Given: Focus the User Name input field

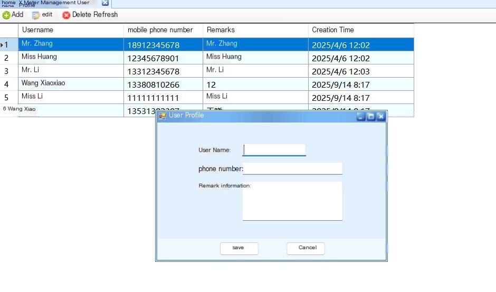Looking at the screenshot, I should tap(274, 150).
